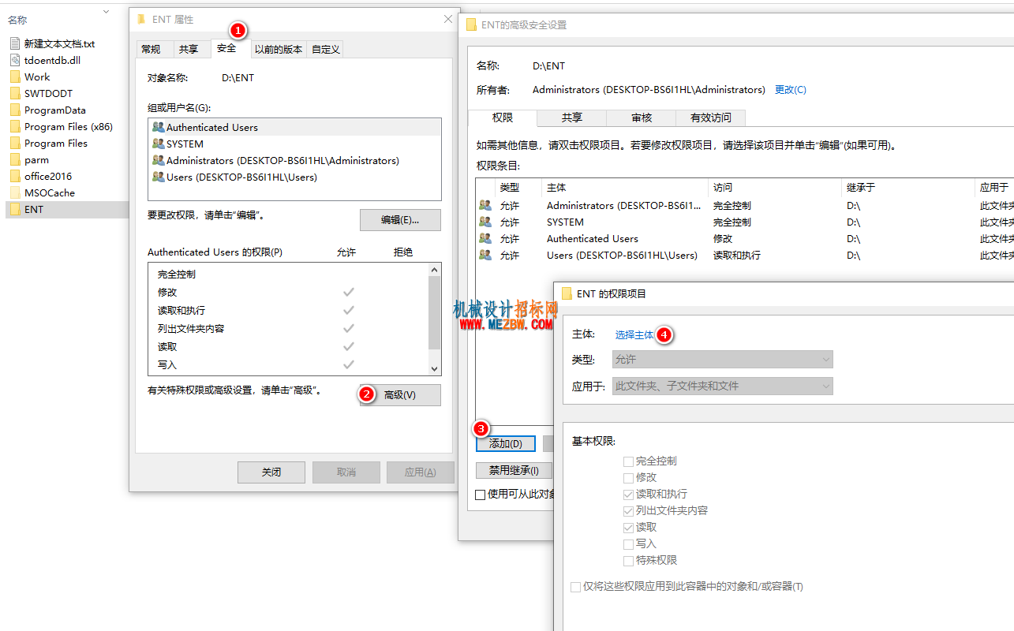Viewport: 1014px width, 631px height.
Task: Click the tdoentdb.dll file icon
Action: pyautogui.click(x=15, y=60)
